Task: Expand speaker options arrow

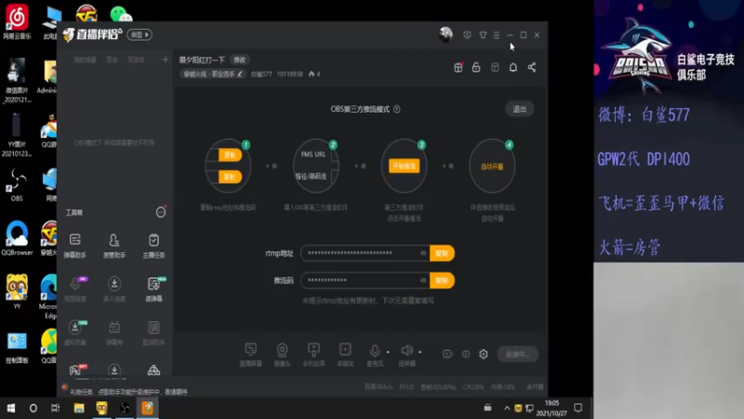Action: click(x=420, y=352)
